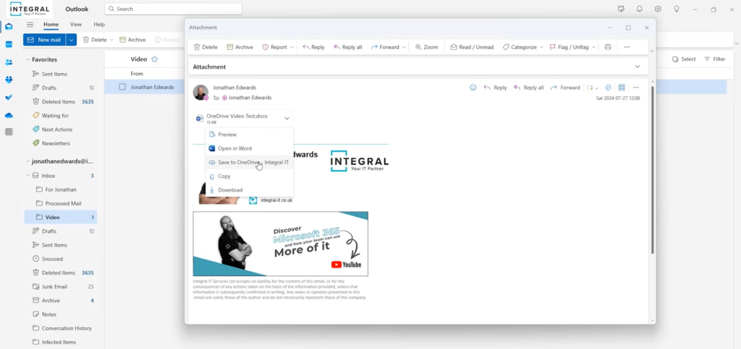
Task: Open the Microsoft 365 YouTube banner image
Action: [x=280, y=244]
